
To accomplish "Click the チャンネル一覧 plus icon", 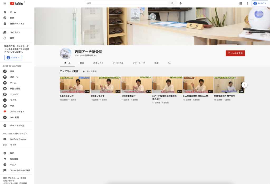I will (x=5, y=126).
